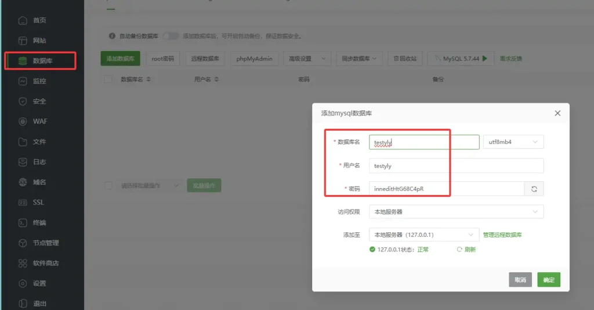
Task: Click the 刷新 link in dialog
Action: tap(470, 250)
